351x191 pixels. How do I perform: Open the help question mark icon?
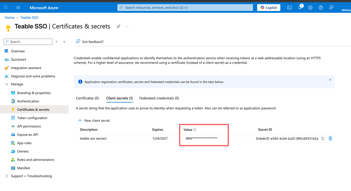321,8
